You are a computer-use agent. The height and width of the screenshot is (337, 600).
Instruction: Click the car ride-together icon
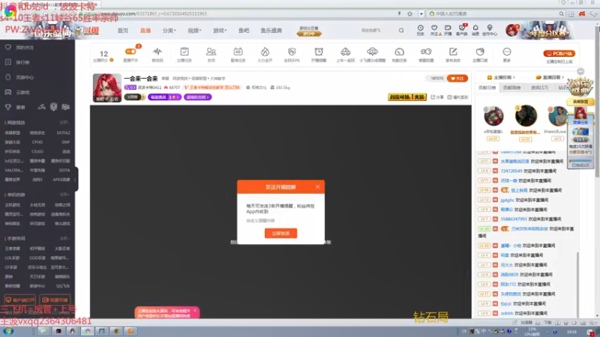pyautogui.click(x=345, y=52)
